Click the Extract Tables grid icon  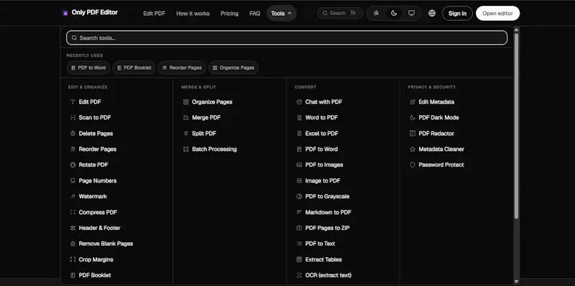tap(299, 259)
